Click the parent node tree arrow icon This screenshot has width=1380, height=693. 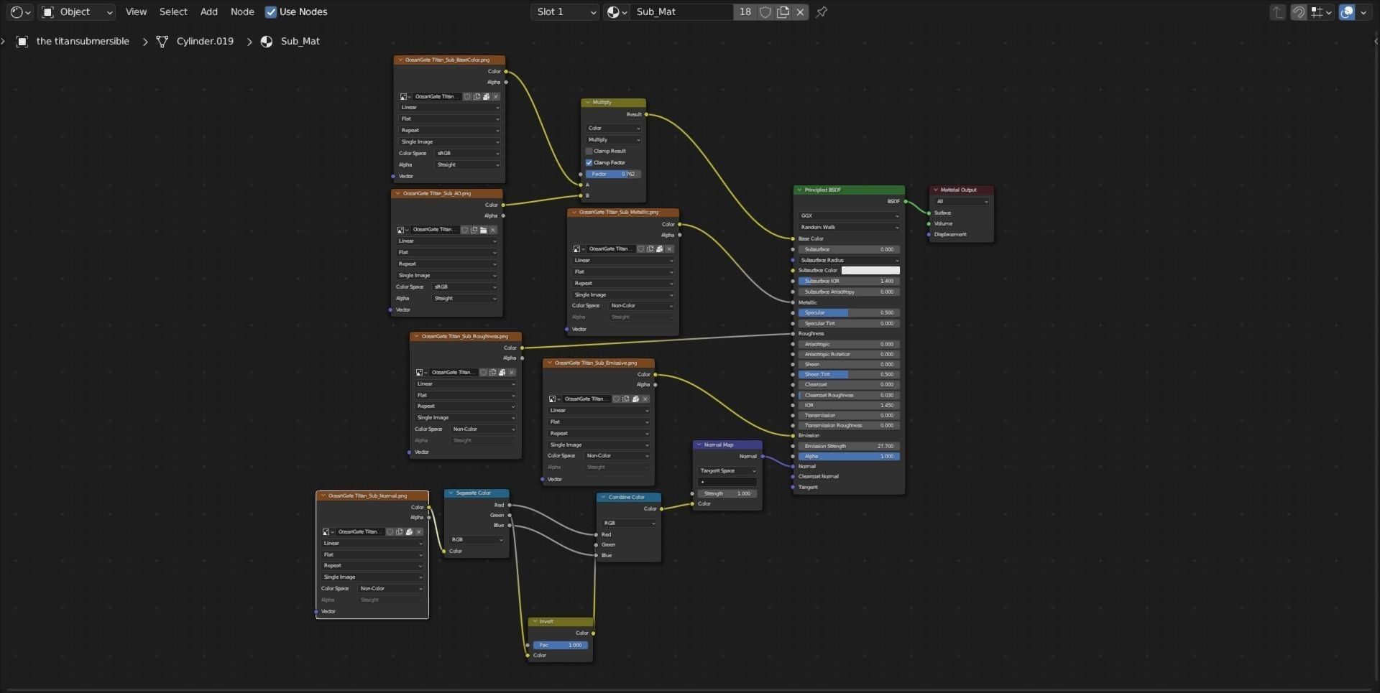click(x=1277, y=11)
